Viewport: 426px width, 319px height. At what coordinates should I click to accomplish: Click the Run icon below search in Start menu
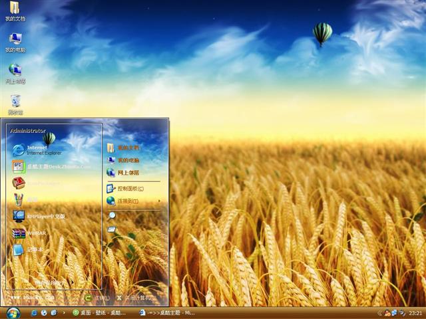[x=111, y=229]
